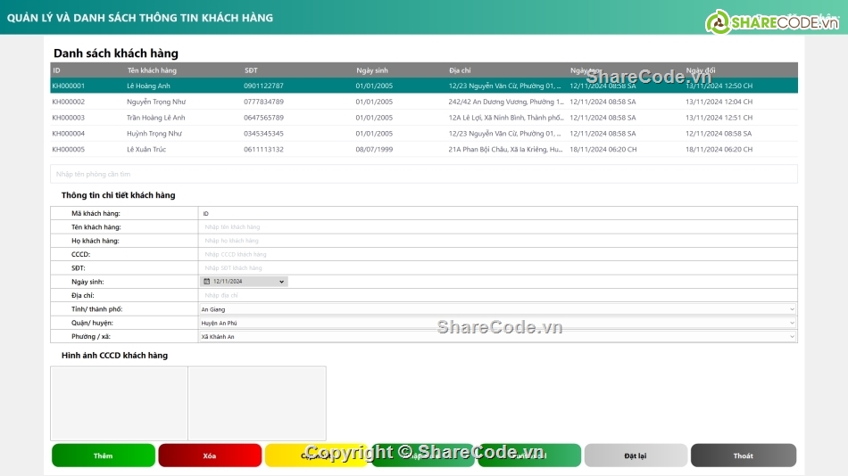Screen dimensions: 848x476
Task: Click customer name Nguyễn Trọng Như
Action: click(156, 102)
